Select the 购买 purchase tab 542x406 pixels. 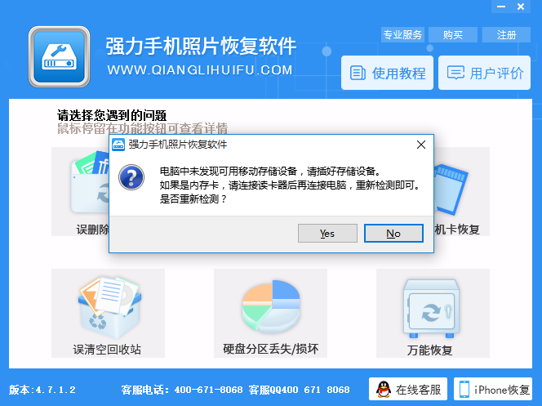(x=453, y=34)
